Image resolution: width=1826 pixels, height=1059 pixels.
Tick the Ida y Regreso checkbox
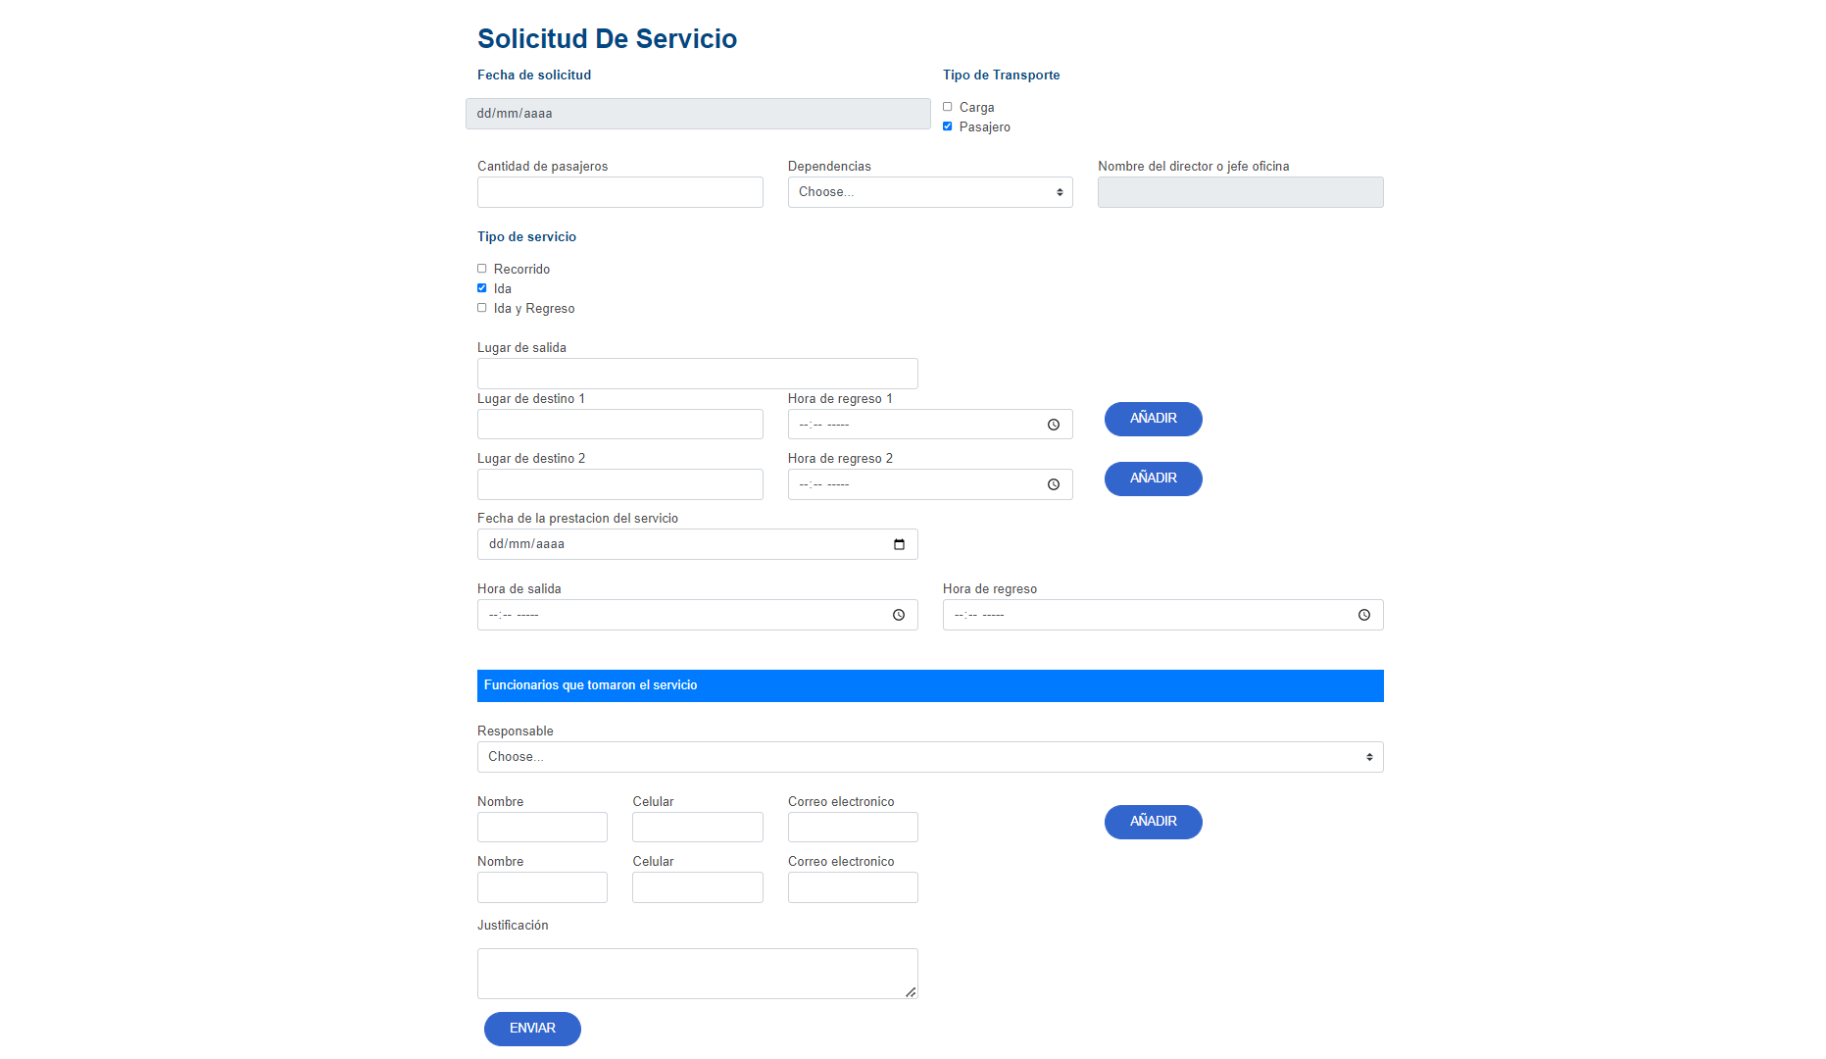(482, 308)
